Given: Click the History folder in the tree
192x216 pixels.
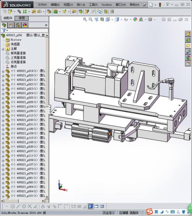Looking at the screenshot, I should (16, 40).
